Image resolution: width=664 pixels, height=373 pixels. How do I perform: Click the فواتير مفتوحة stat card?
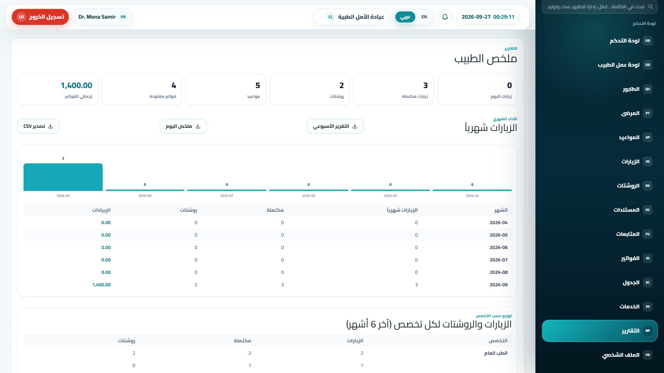142,89
